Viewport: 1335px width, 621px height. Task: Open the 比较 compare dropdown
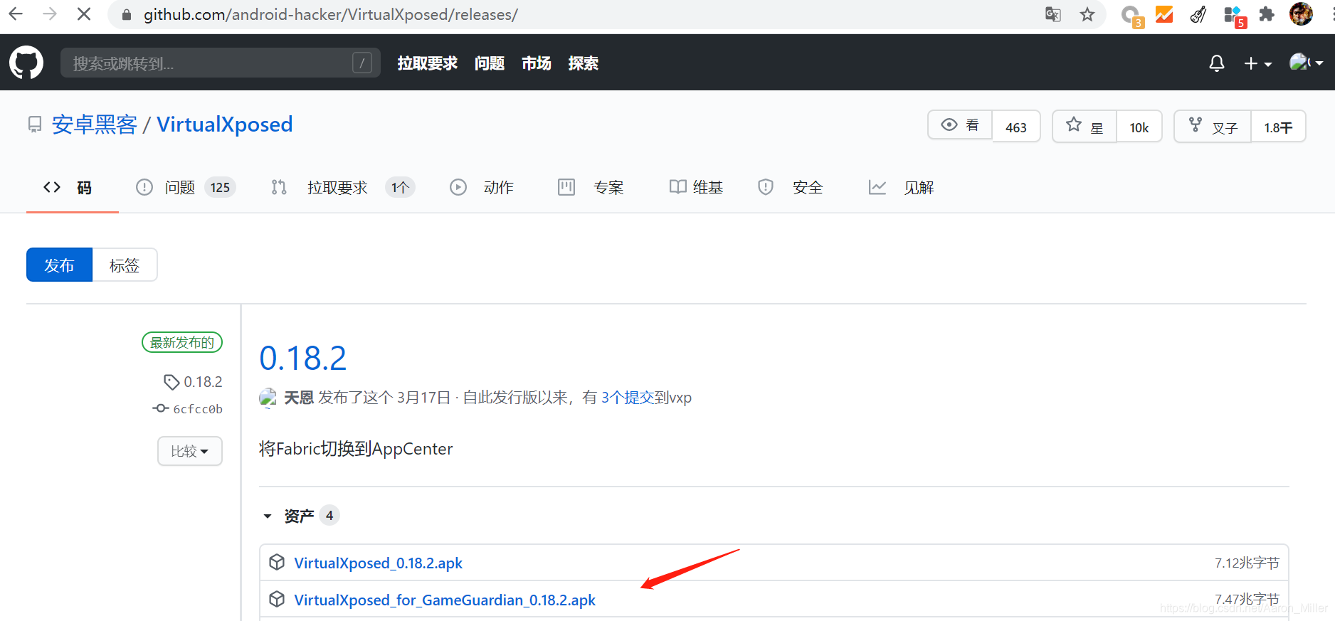pyautogui.click(x=190, y=451)
